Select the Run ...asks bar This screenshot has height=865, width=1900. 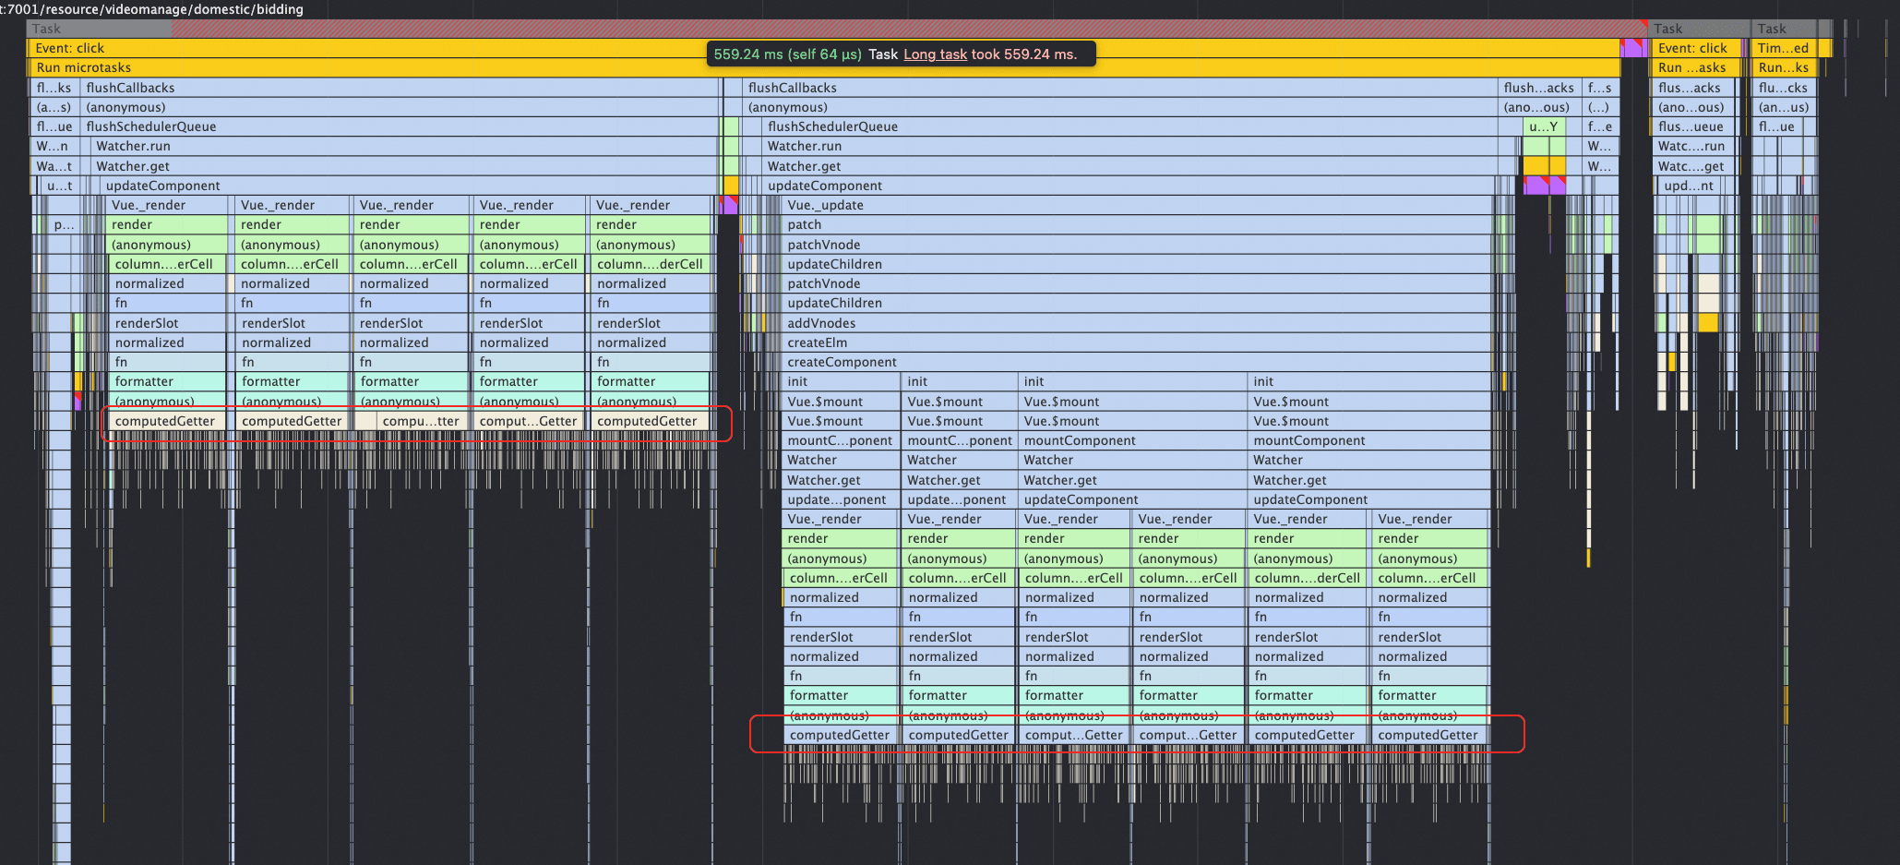click(x=1694, y=67)
